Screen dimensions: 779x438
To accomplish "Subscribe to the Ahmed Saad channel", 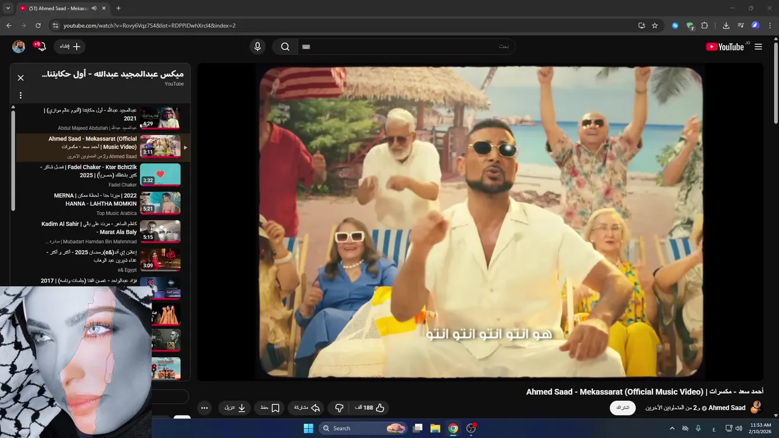I will tap(623, 408).
